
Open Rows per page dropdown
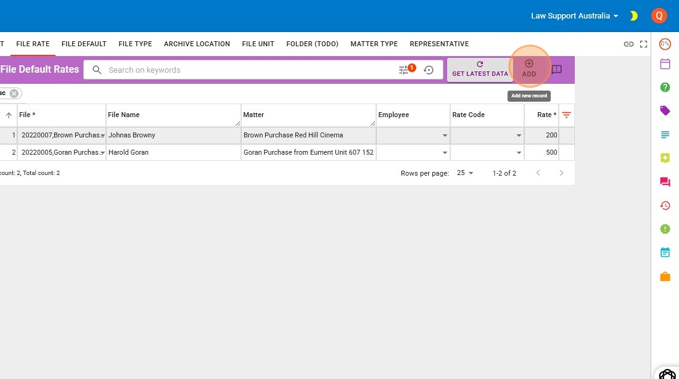465,173
